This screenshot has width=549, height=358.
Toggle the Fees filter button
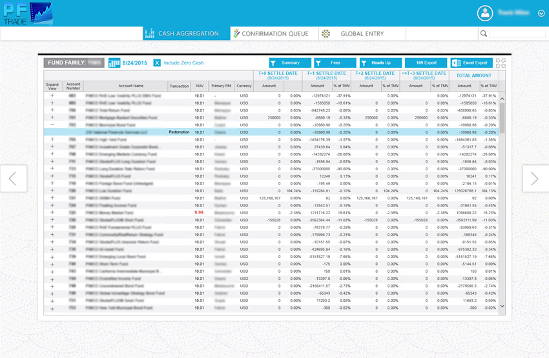335,63
